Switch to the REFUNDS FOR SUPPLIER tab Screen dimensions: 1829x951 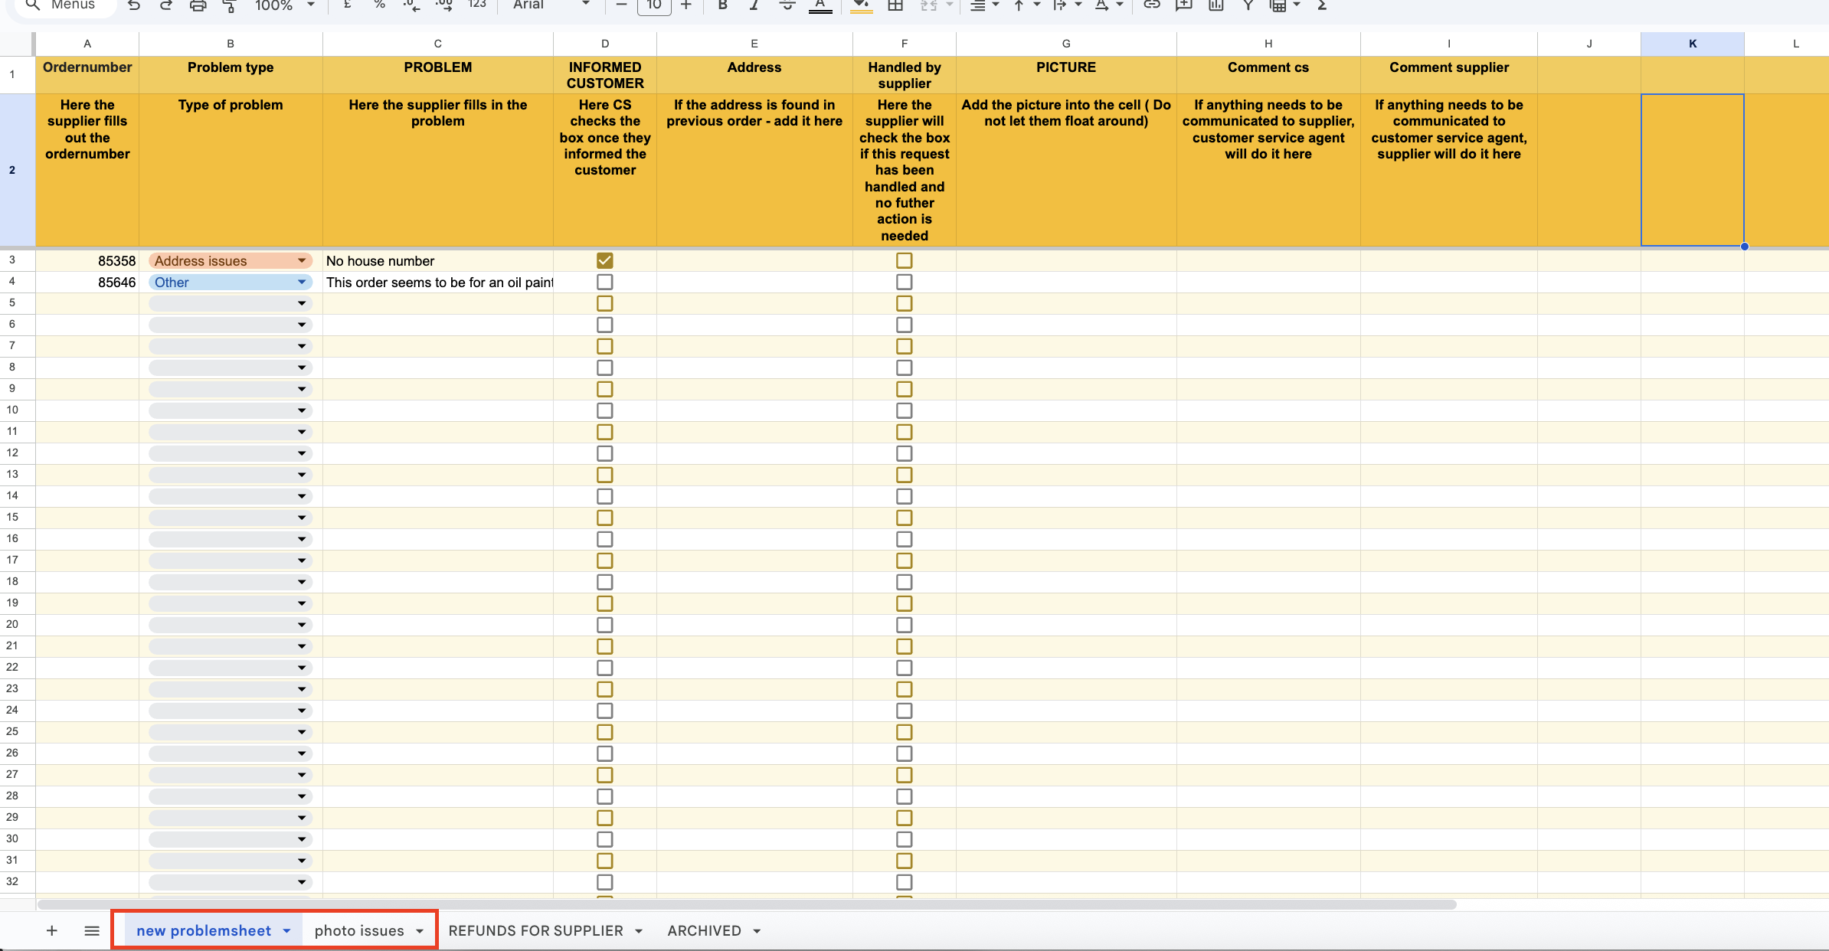tap(535, 931)
